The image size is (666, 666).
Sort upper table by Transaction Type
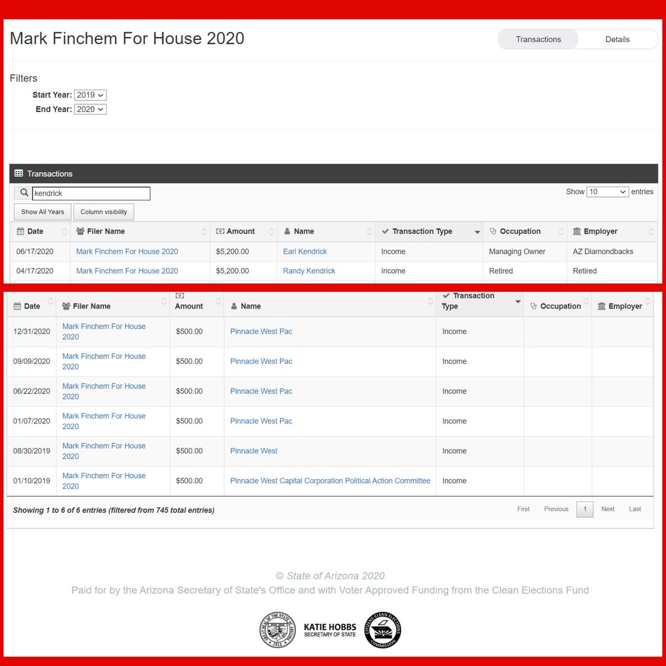[429, 231]
